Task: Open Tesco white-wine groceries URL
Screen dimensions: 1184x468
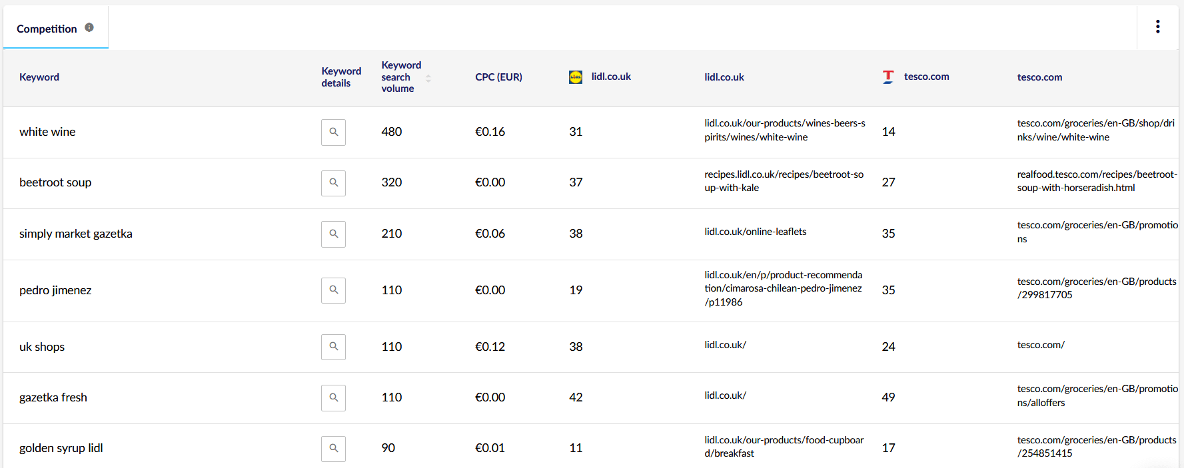Action: coord(1096,130)
